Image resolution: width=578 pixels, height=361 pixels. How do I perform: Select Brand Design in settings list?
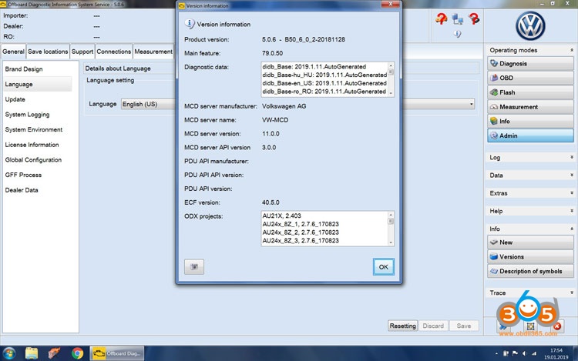[x=38, y=69]
